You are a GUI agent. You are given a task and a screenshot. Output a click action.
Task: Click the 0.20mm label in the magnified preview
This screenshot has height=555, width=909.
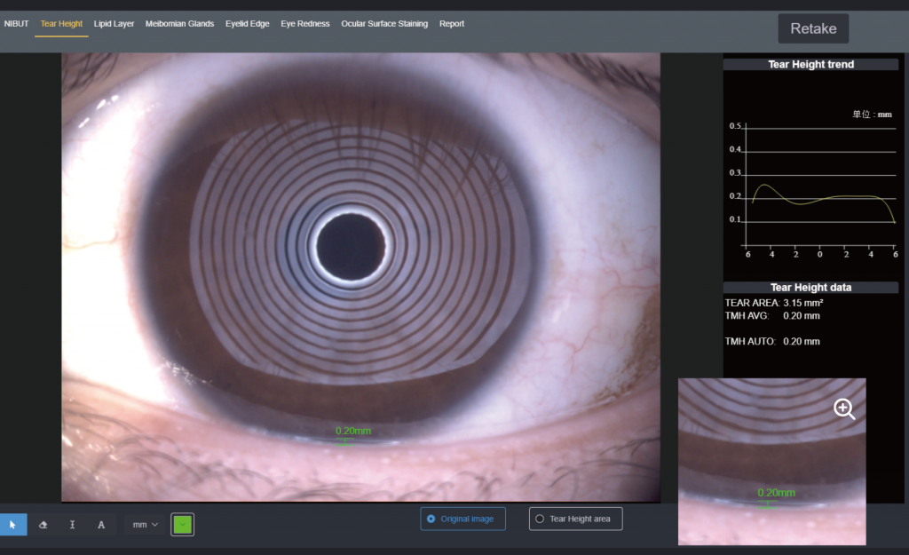click(776, 493)
